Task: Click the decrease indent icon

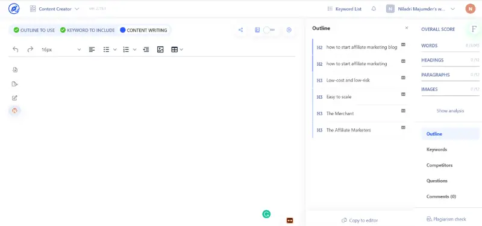Action: pos(146,49)
